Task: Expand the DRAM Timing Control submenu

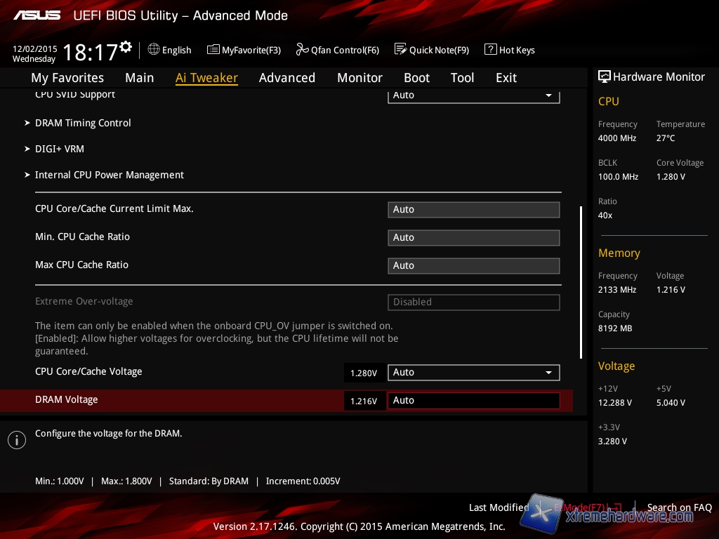Action: pyautogui.click(x=83, y=123)
